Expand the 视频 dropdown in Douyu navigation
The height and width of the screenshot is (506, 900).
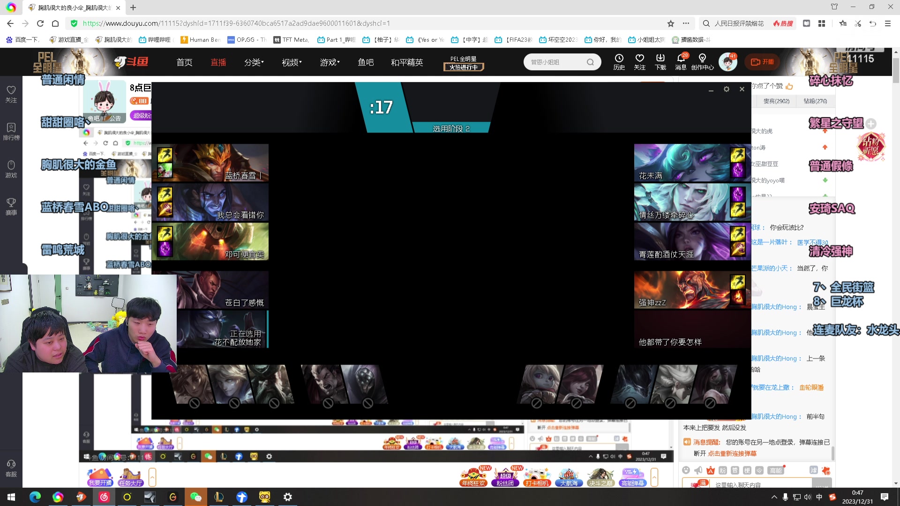click(292, 62)
